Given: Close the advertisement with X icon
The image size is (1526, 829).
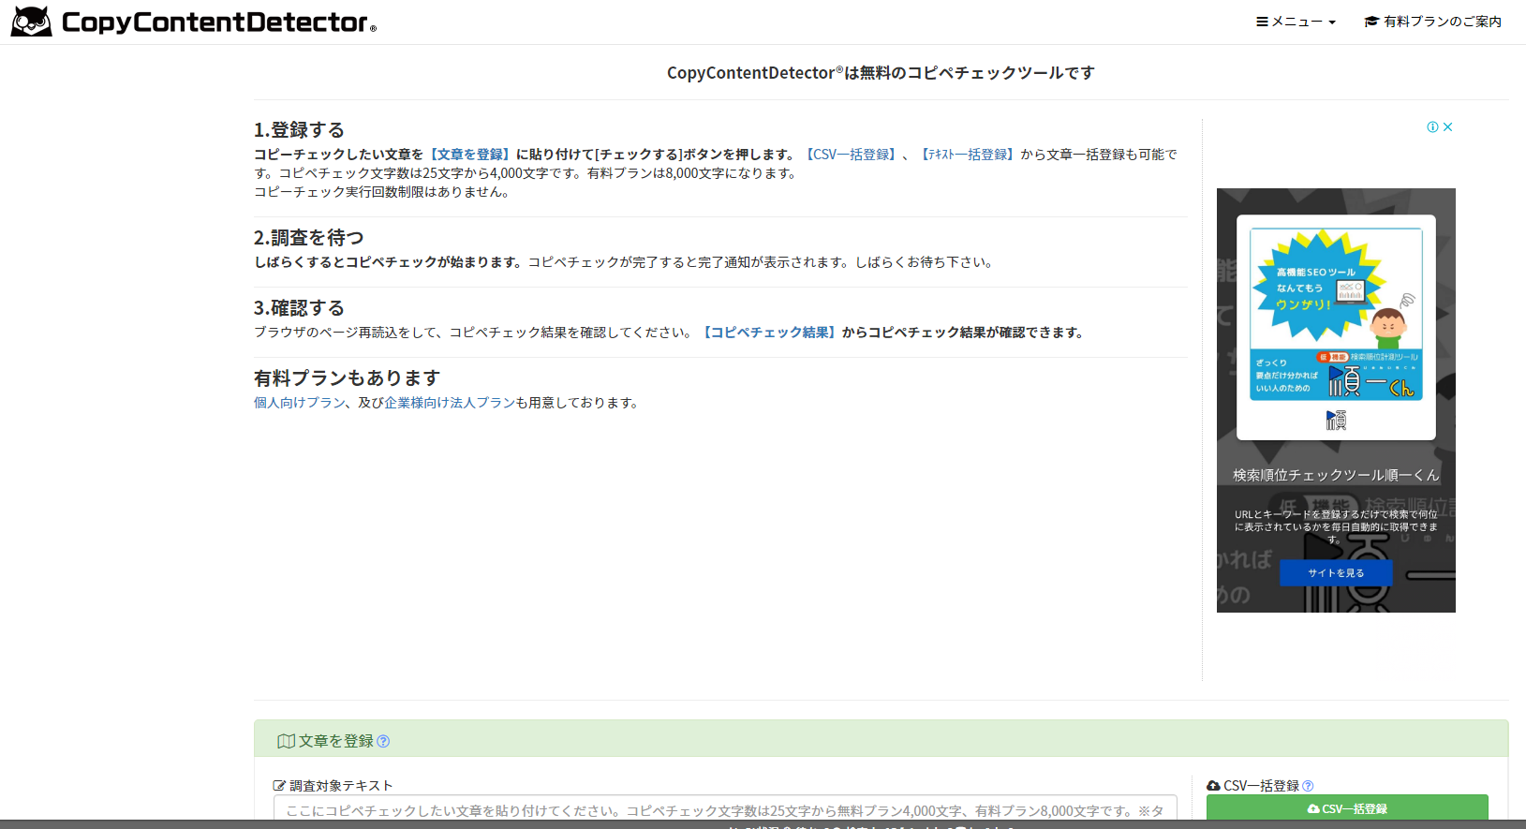Looking at the screenshot, I should click(1447, 127).
